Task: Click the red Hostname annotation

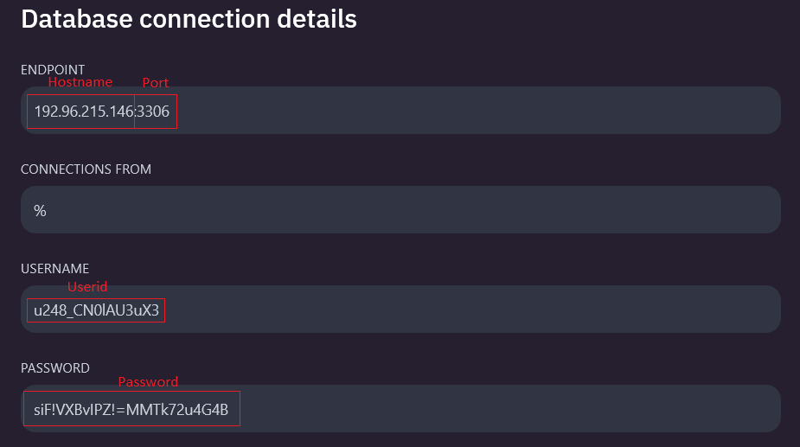Action: tap(80, 82)
